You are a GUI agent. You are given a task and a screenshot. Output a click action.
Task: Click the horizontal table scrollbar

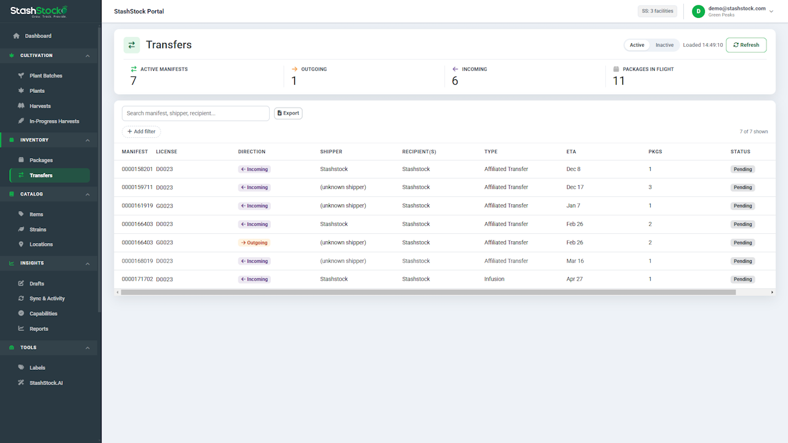coord(428,292)
